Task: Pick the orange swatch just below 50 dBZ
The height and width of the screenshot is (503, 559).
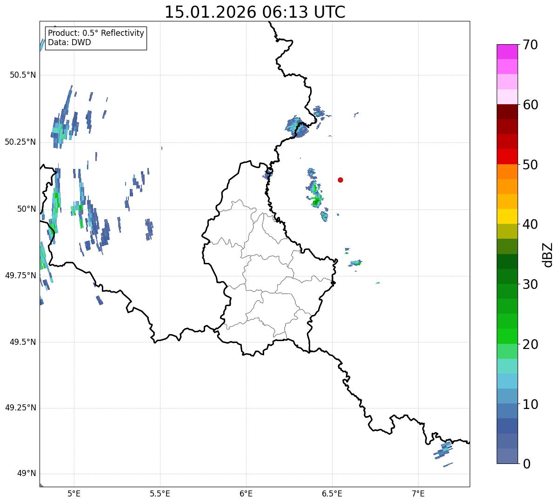Action: (x=507, y=172)
